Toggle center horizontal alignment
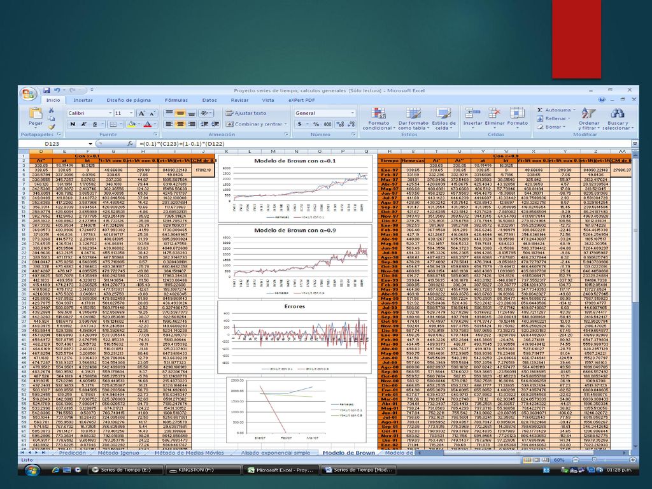 [180, 124]
